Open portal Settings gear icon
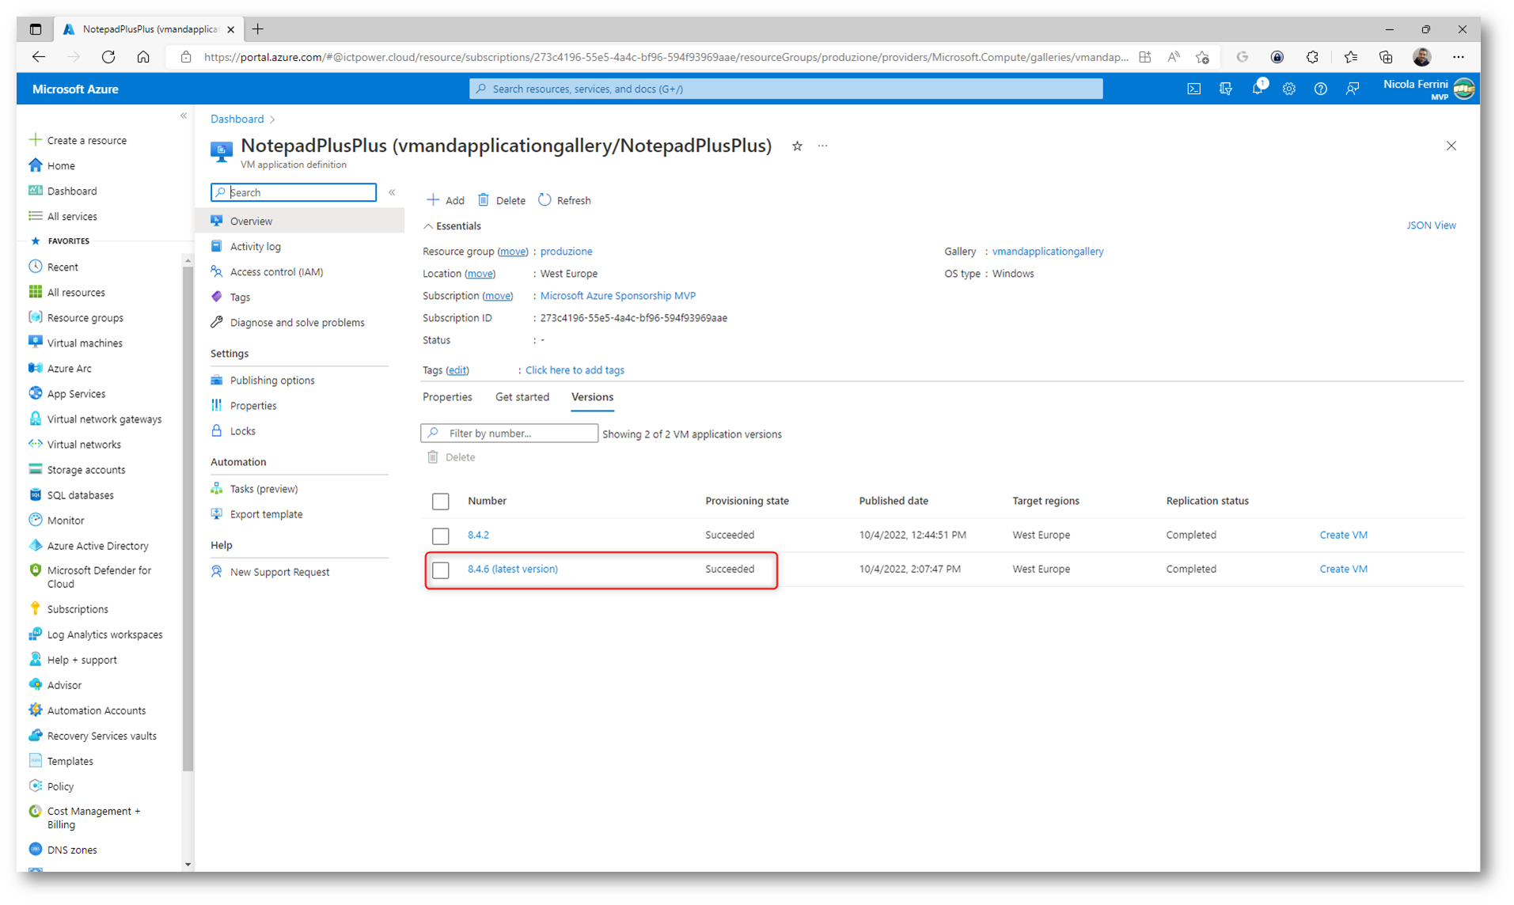 [x=1288, y=89]
